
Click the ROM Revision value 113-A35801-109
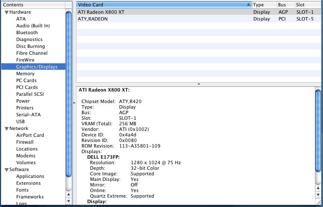point(140,146)
